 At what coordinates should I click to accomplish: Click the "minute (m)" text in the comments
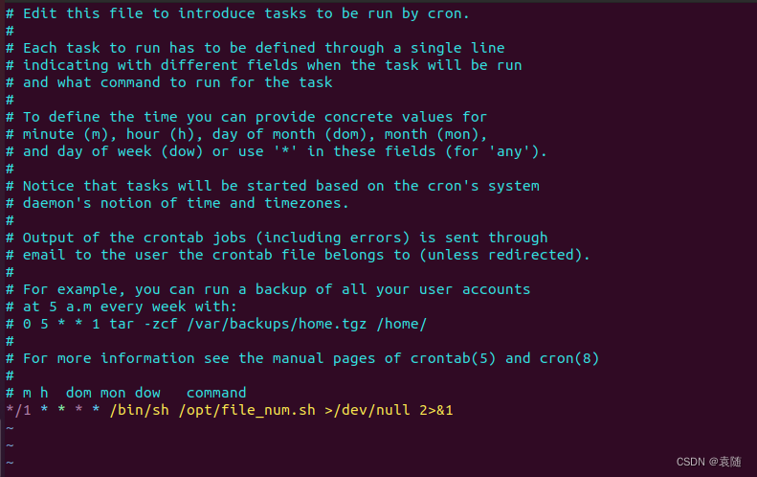coord(66,134)
